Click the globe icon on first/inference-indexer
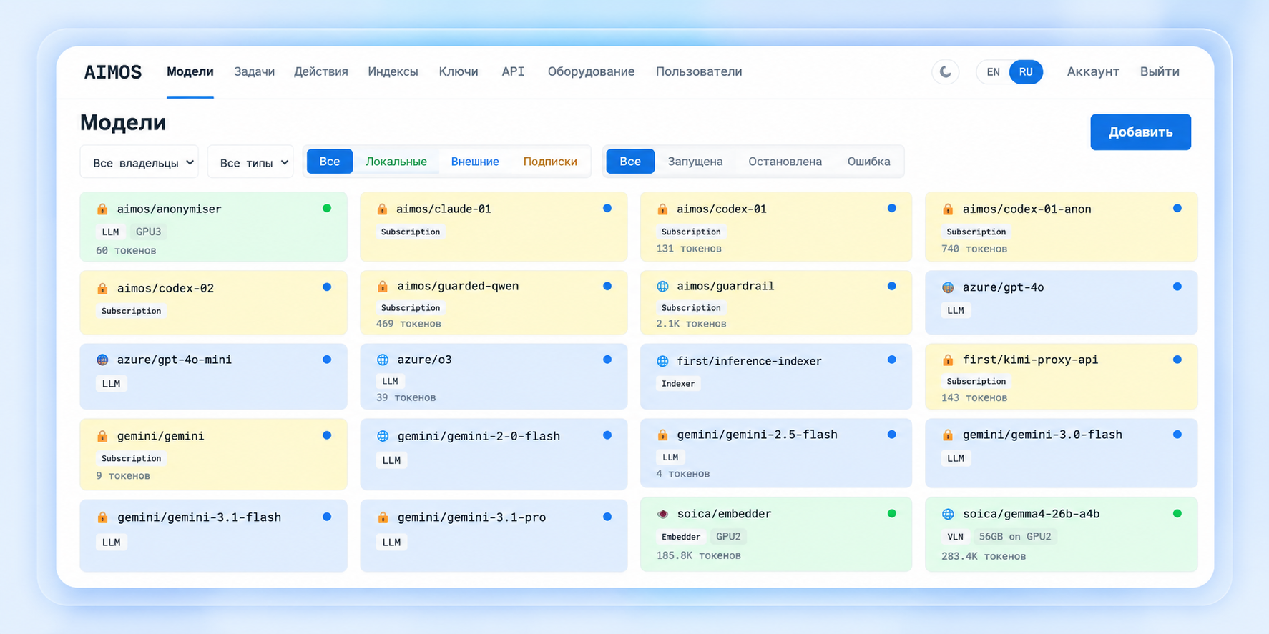The width and height of the screenshot is (1269, 634). [x=662, y=361]
